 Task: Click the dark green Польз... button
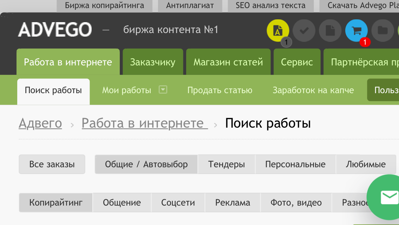[383, 90]
